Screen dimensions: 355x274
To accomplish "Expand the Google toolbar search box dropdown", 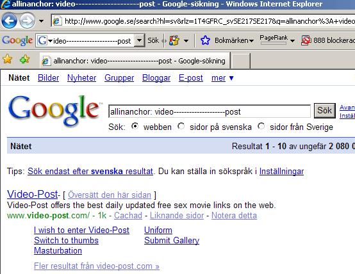I will [139, 40].
